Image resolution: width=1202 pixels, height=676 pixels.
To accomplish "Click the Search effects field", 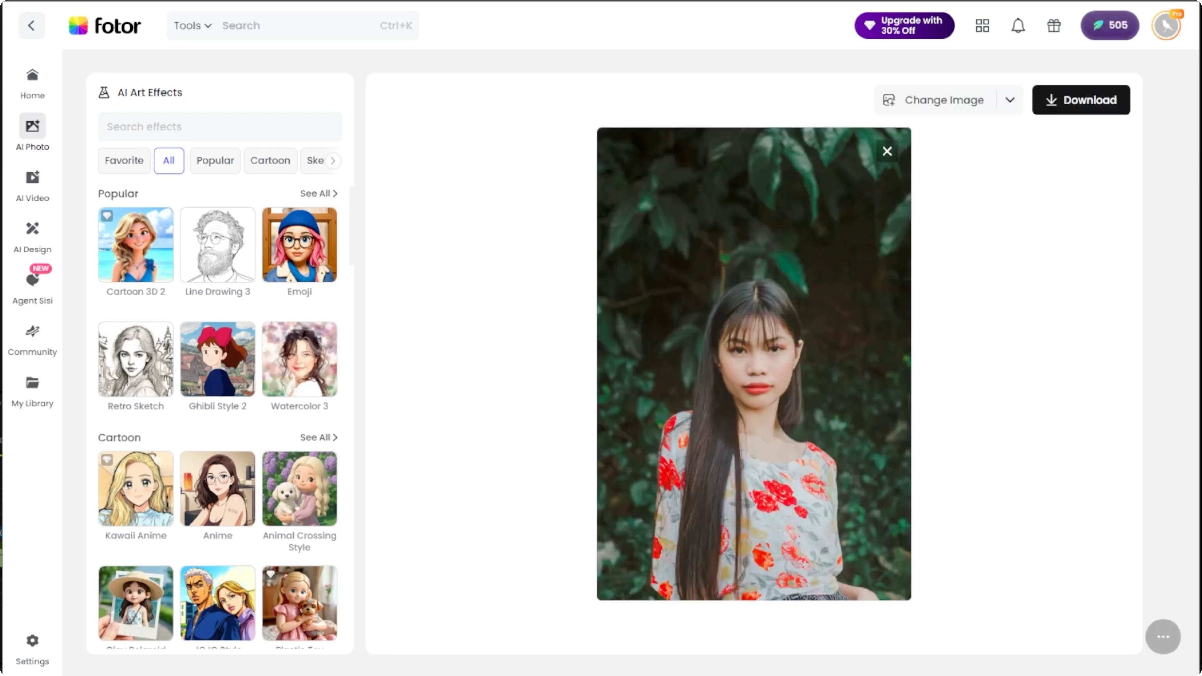I will 220,126.
